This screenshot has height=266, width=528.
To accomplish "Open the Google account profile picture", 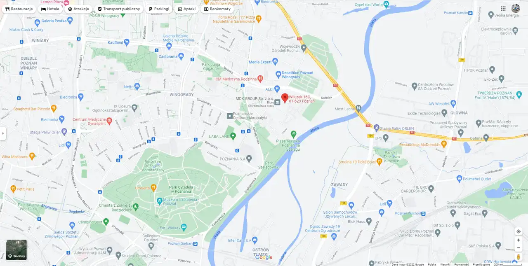I will pos(516,8).
